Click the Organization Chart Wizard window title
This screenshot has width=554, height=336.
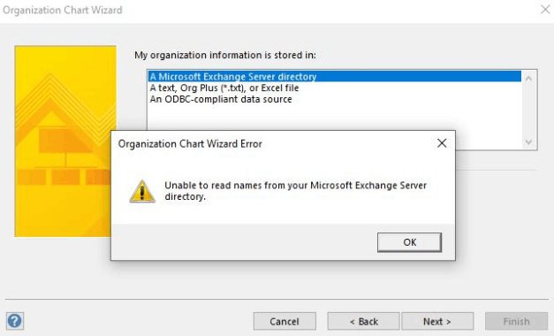63,10
